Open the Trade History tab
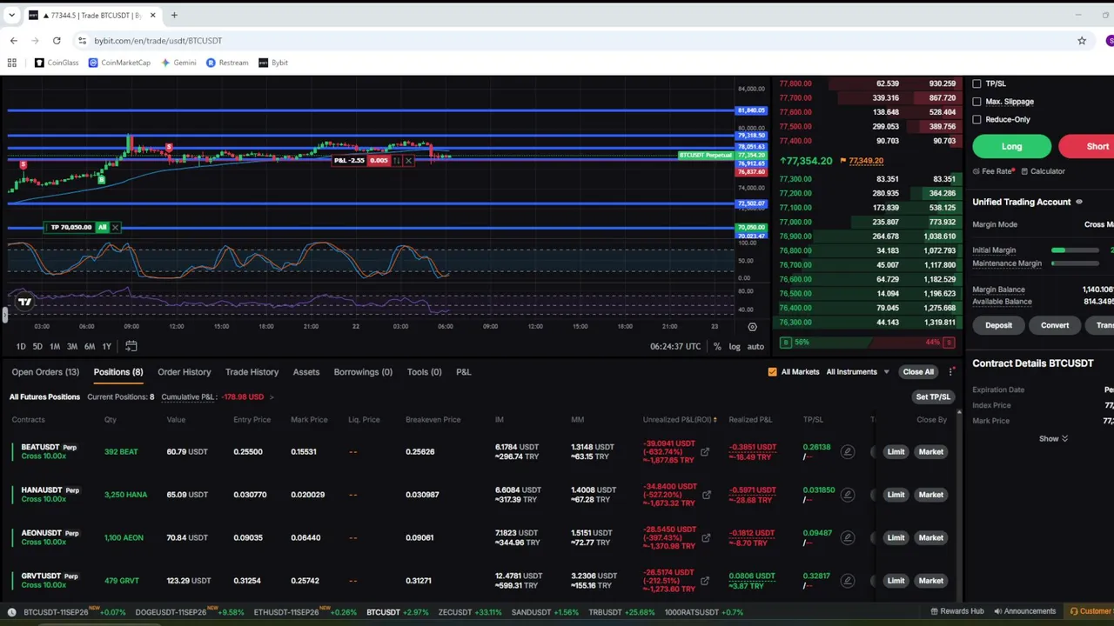 252,372
